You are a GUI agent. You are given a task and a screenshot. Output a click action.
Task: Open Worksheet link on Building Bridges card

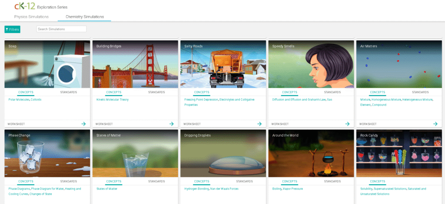pos(104,124)
